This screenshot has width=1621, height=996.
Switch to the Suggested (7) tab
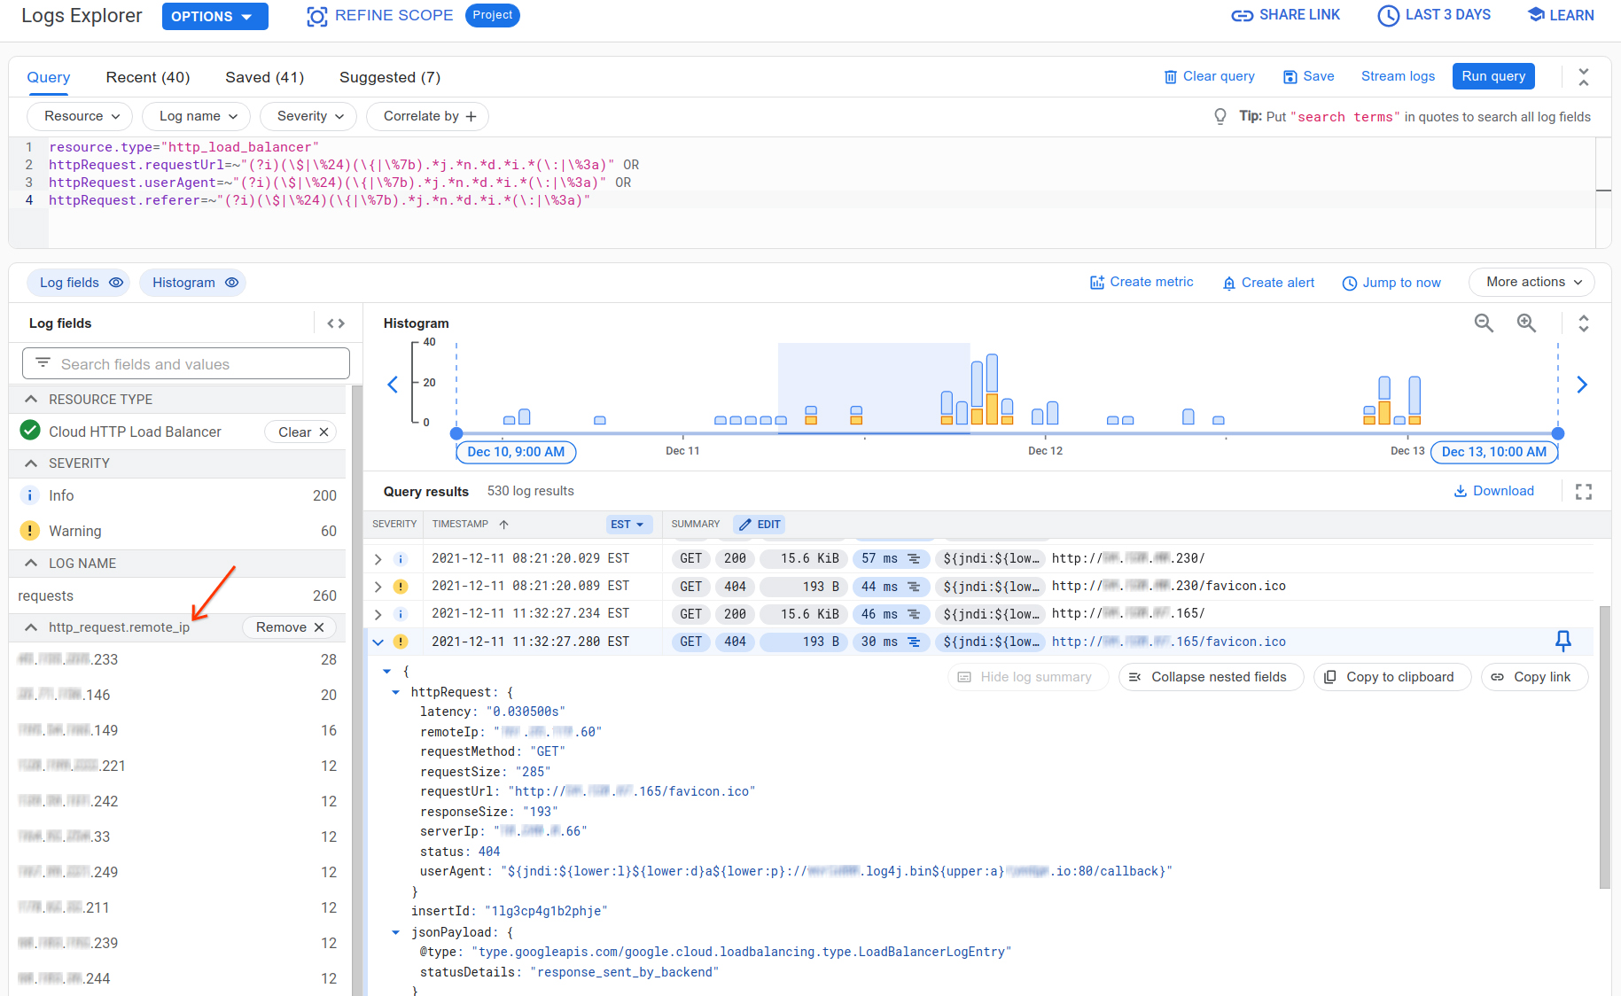[389, 77]
